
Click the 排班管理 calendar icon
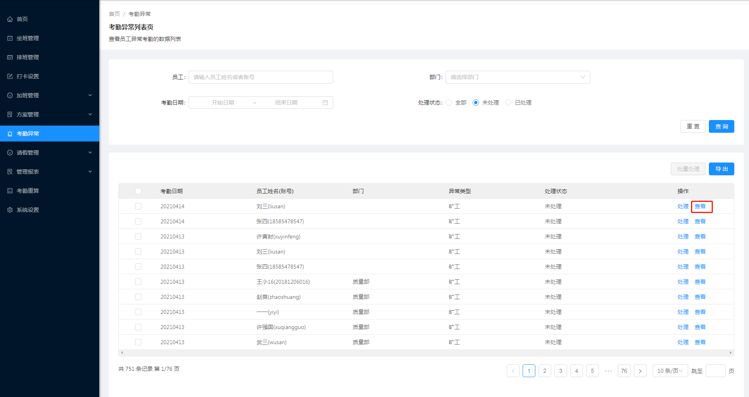click(x=10, y=57)
